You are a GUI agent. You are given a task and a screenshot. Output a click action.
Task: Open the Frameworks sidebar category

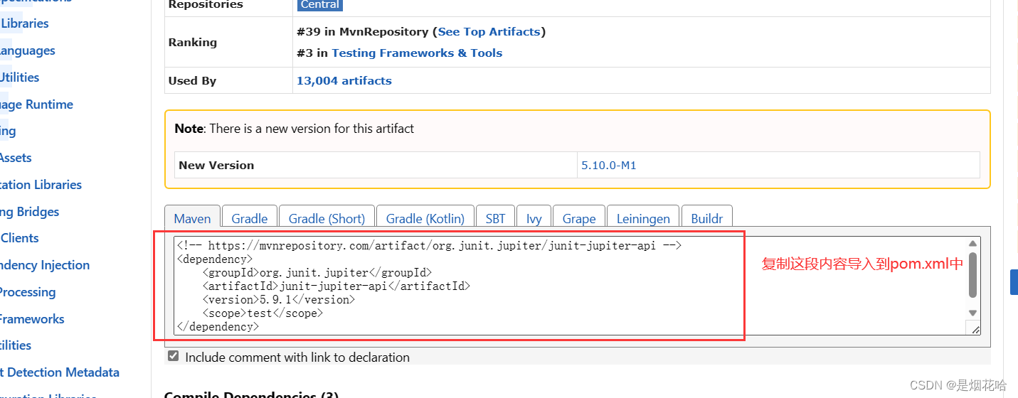(32, 319)
